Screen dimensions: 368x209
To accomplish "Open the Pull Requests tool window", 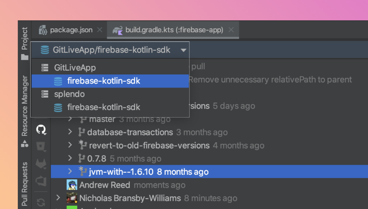I will [x=25, y=184].
